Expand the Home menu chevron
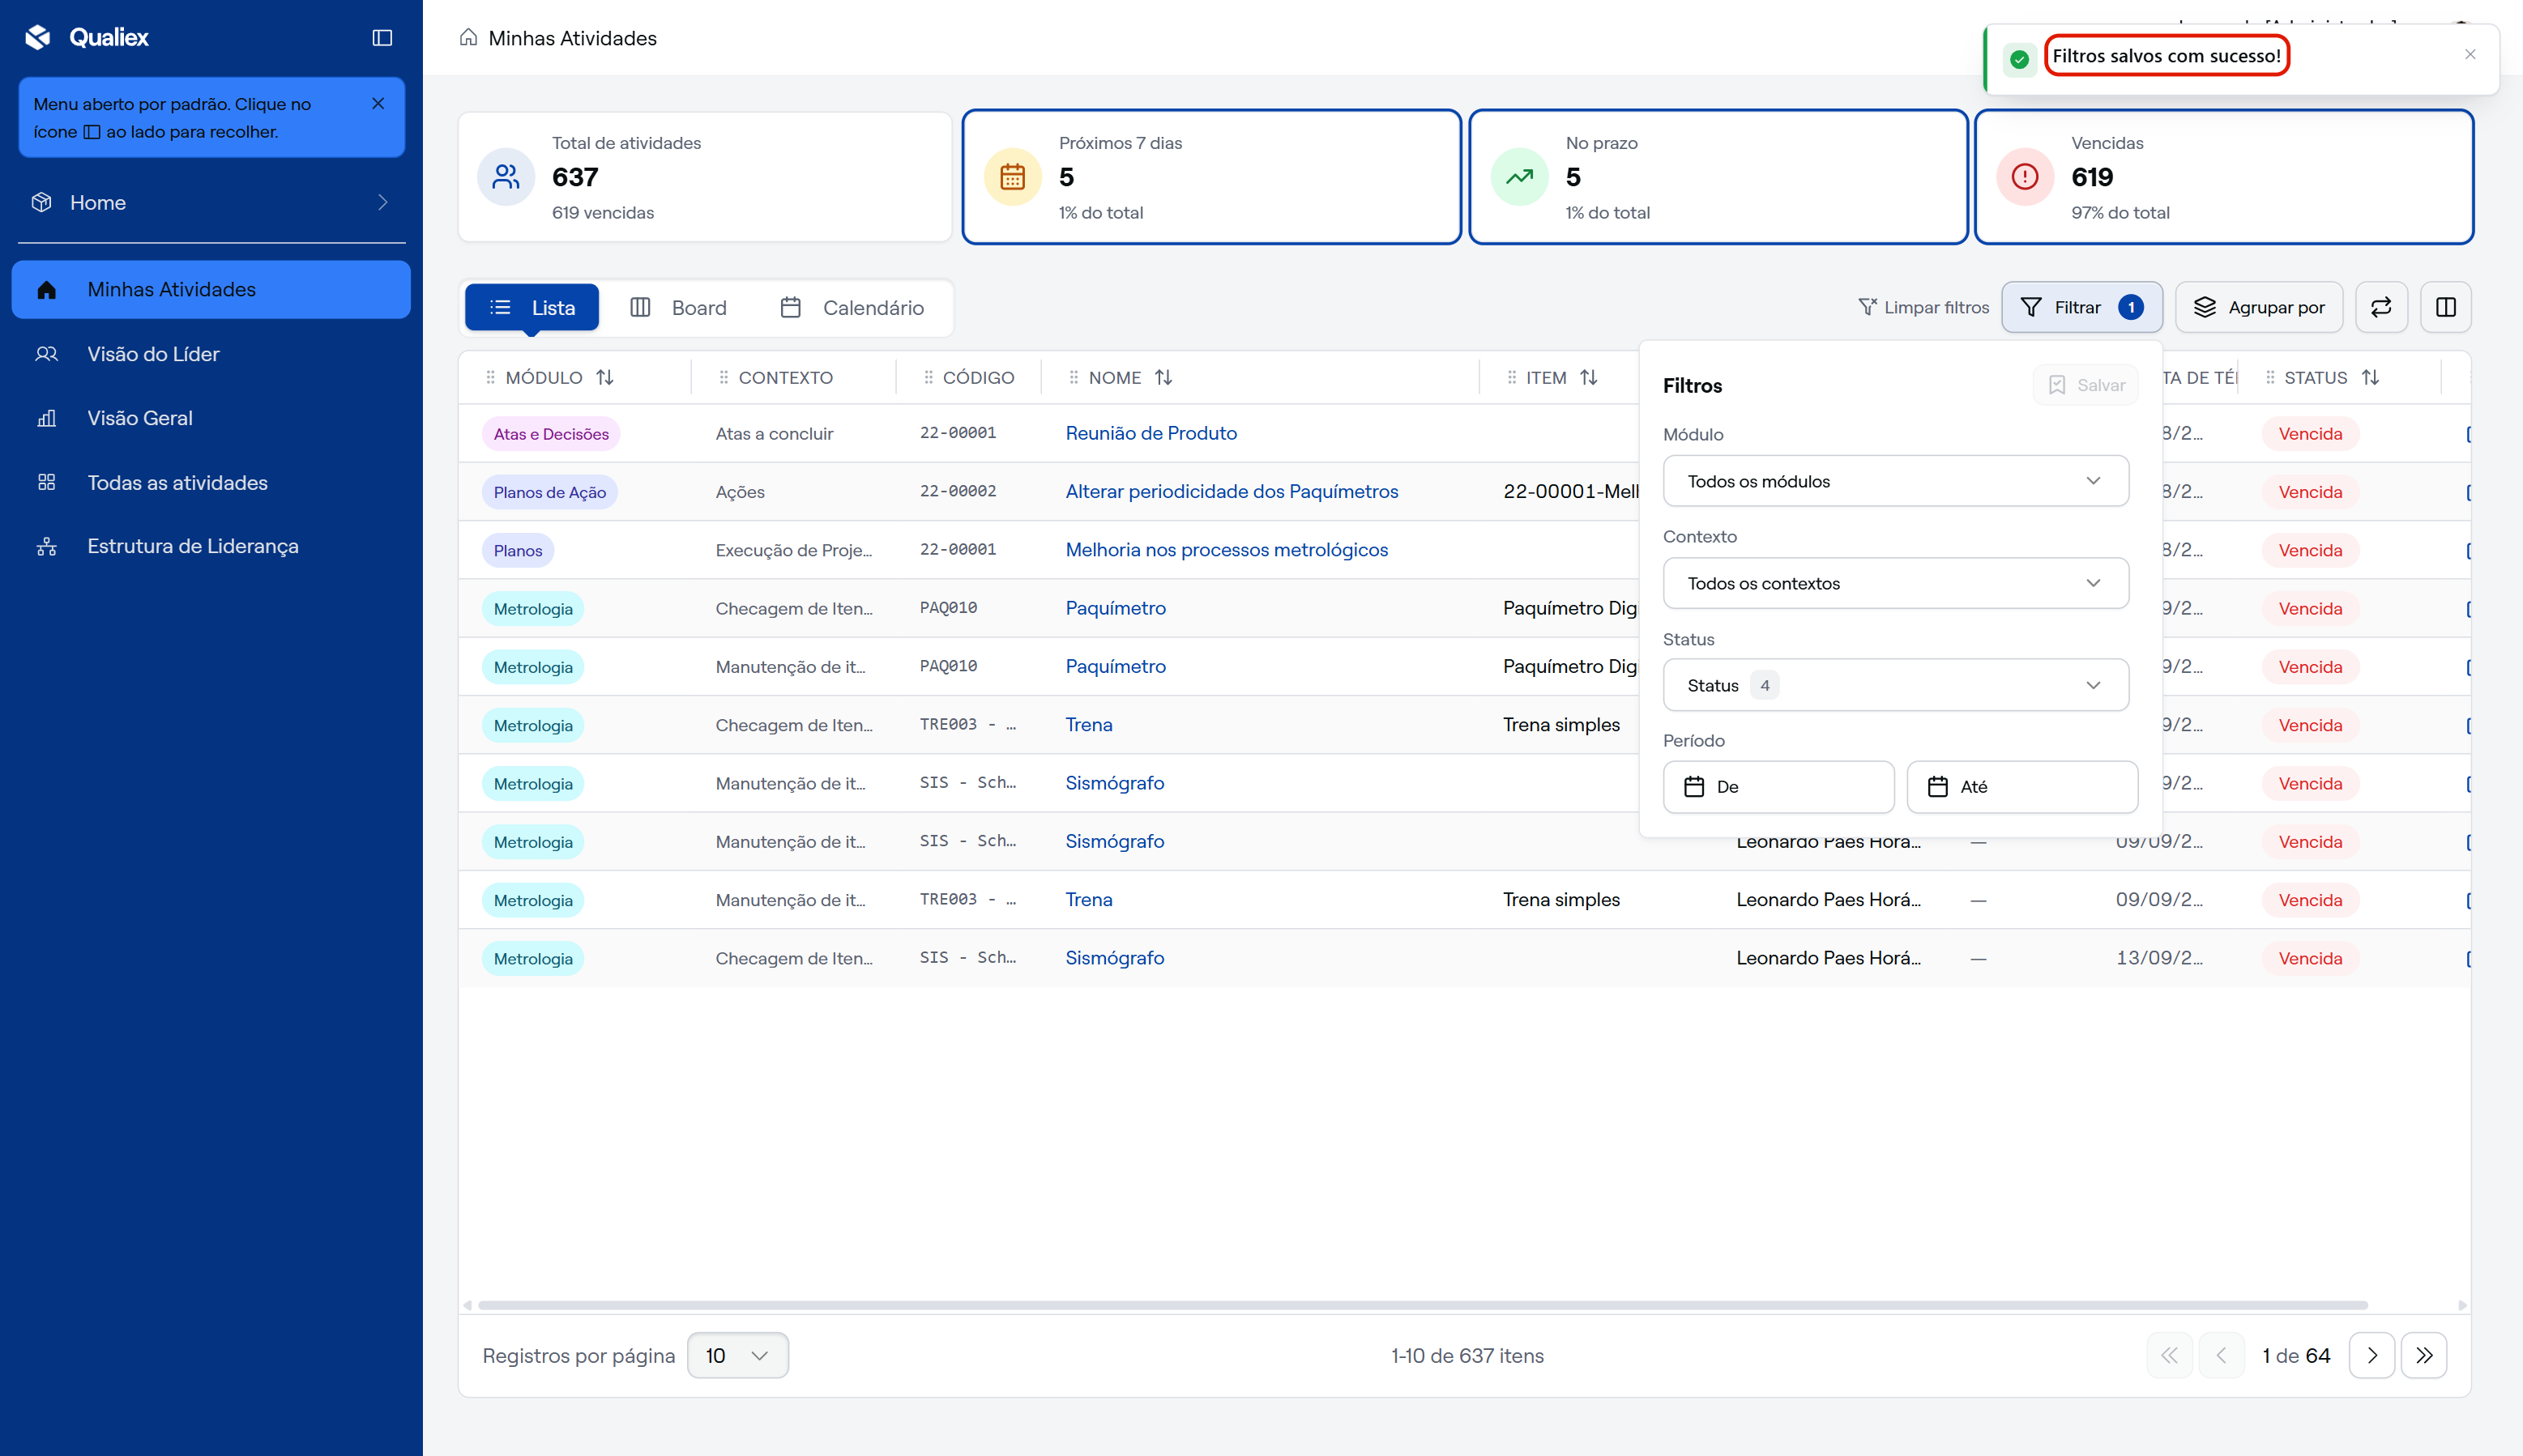This screenshot has height=1456, width=2523. pyautogui.click(x=382, y=202)
